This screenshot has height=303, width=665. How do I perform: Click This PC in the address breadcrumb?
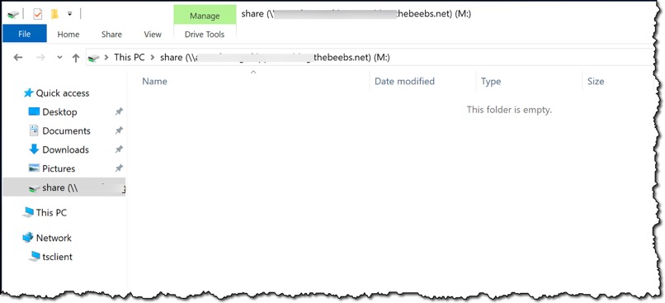point(130,57)
